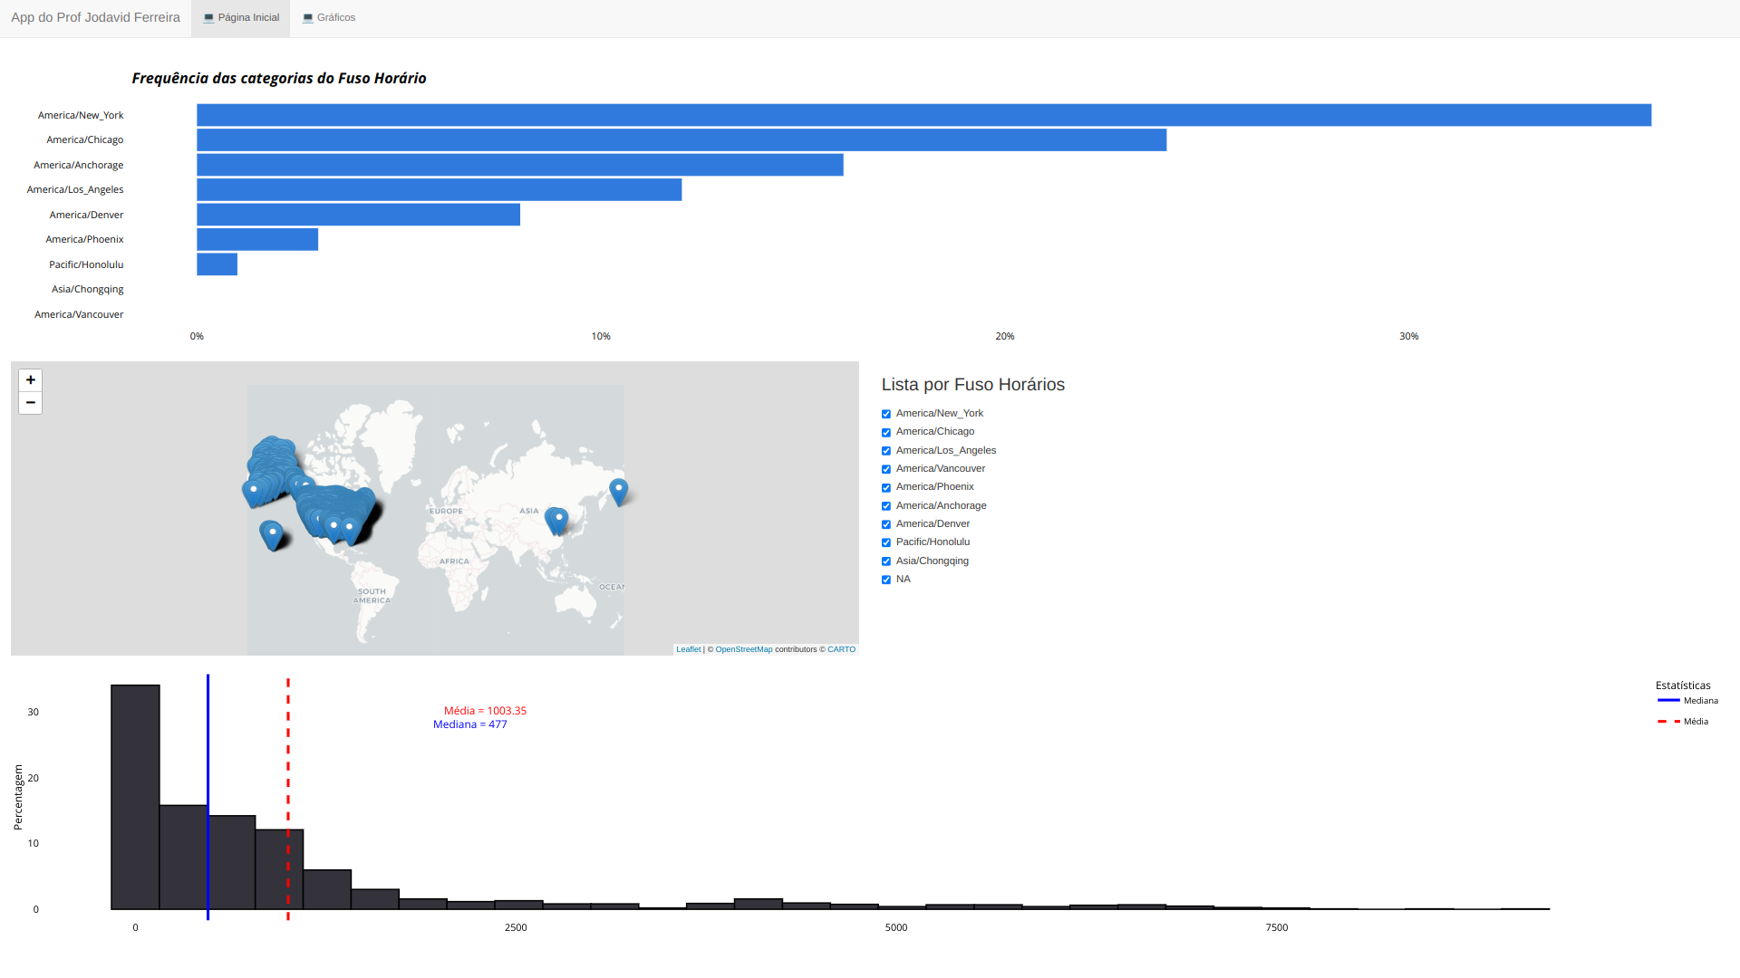
Task: Open the Página Inicial tab
Action: pyautogui.click(x=247, y=18)
